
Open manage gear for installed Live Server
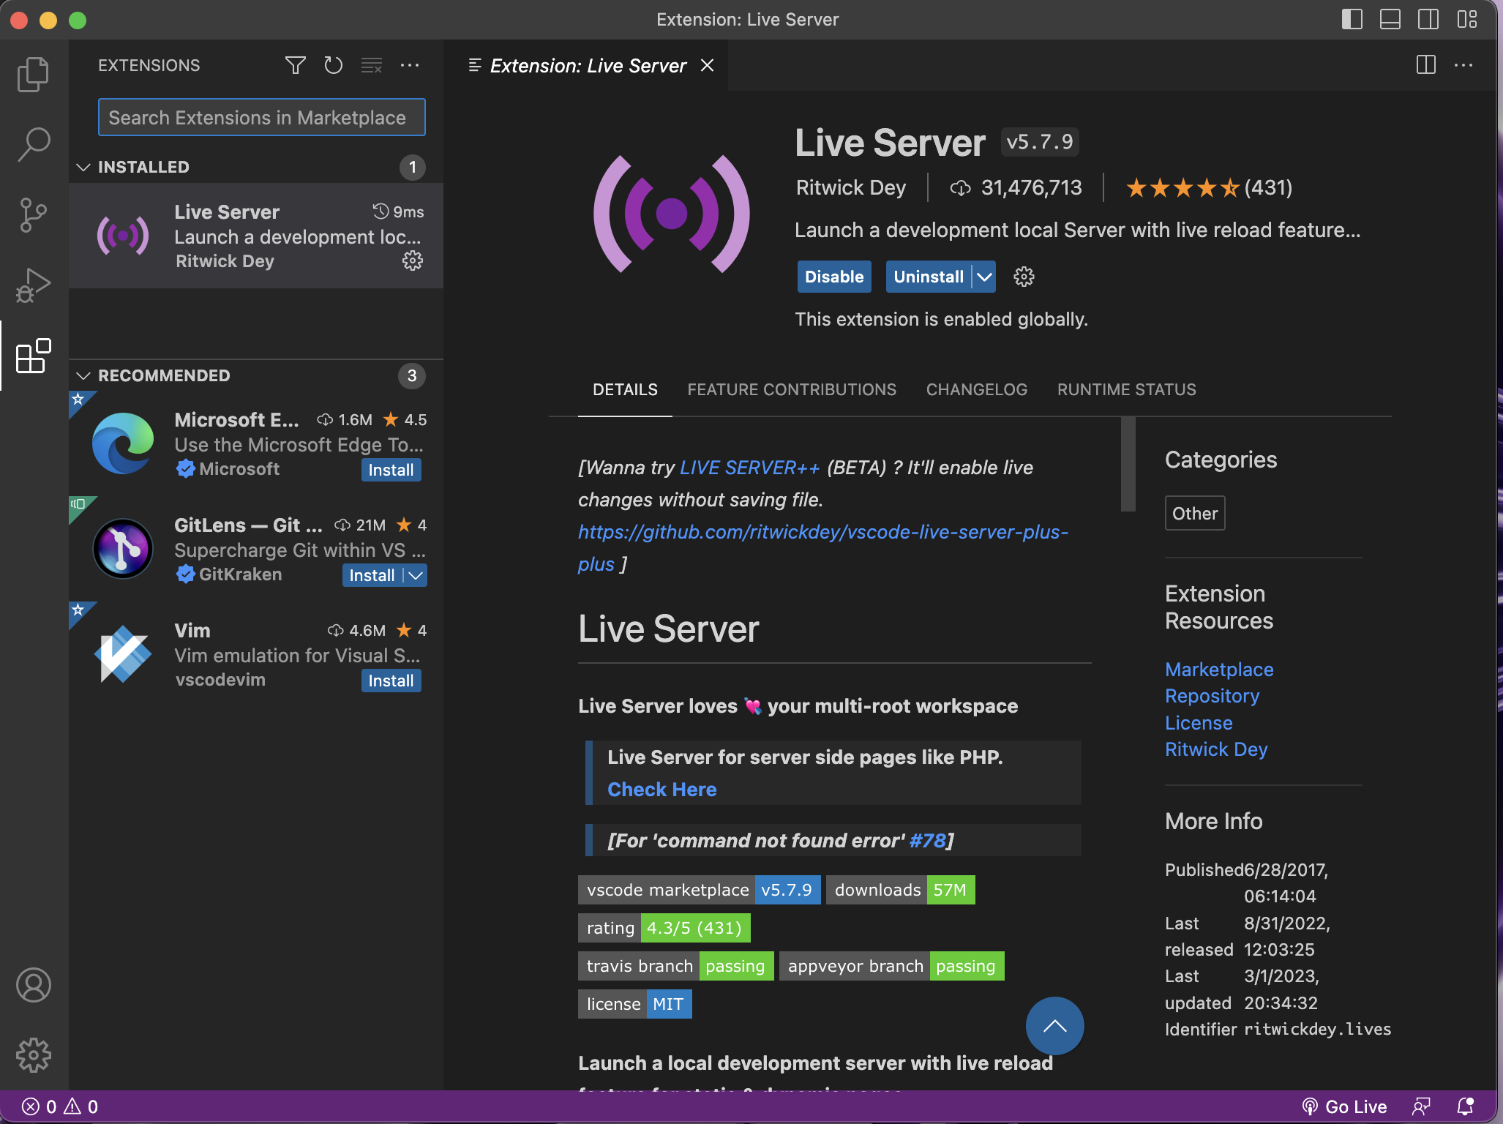(413, 261)
